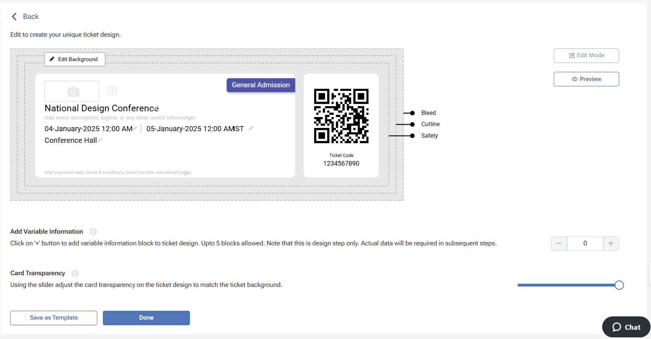This screenshot has height=339, width=651.
Task: Click the start date 04-January-2025 12:00 AM
Action: (x=88, y=129)
